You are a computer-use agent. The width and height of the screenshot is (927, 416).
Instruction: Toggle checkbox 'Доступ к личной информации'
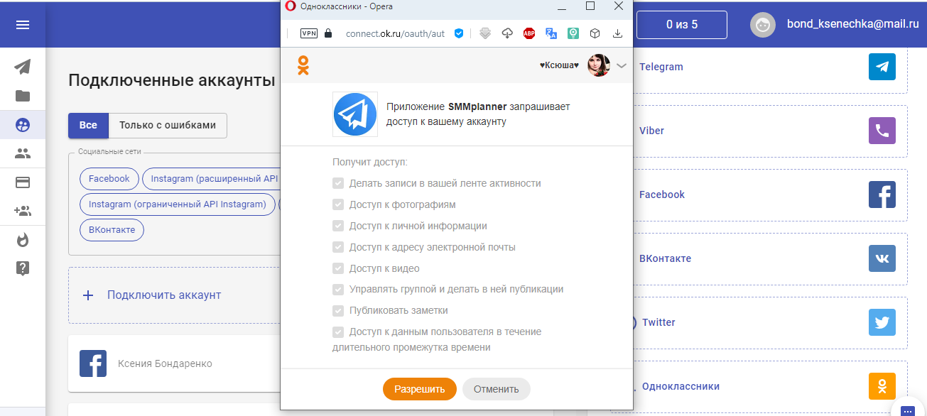(338, 226)
